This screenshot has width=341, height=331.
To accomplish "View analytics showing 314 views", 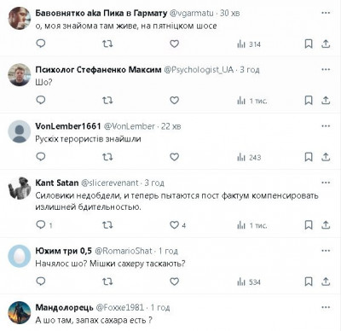I will [249, 44].
